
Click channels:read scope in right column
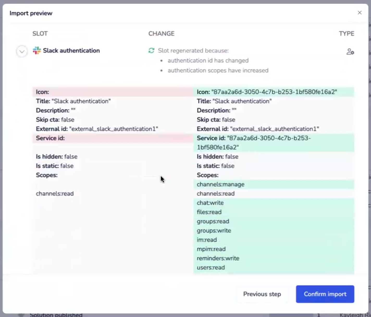pyautogui.click(x=215, y=194)
